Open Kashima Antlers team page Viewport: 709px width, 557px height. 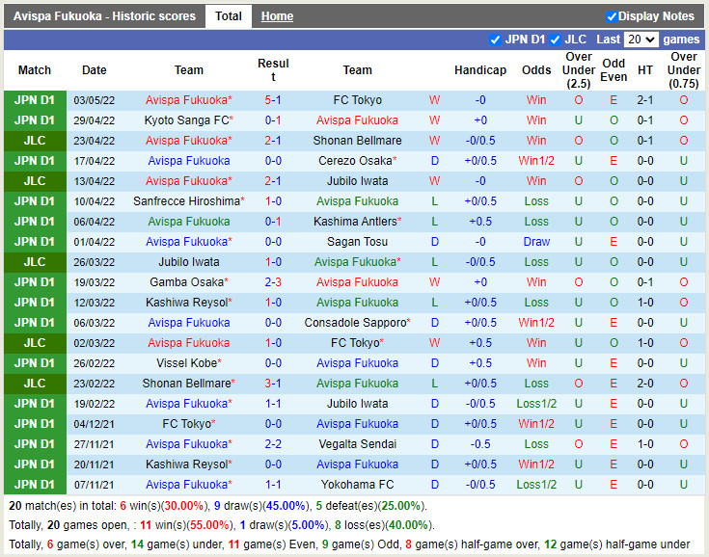point(355,222)
